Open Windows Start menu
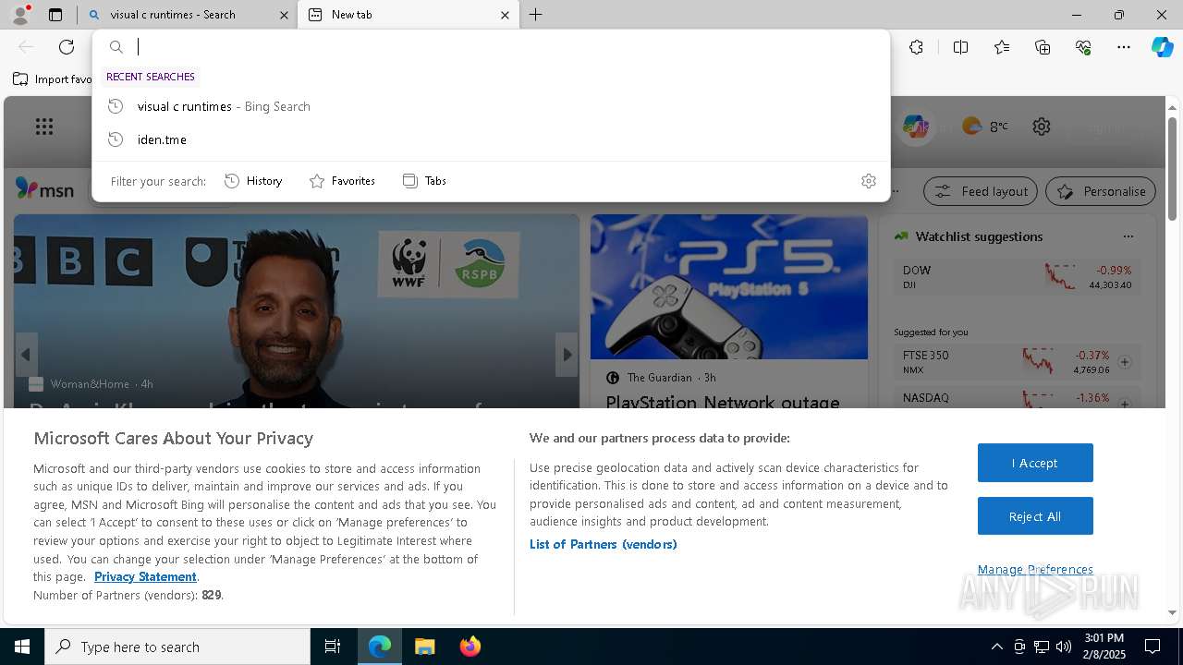 tap(22, 647)
